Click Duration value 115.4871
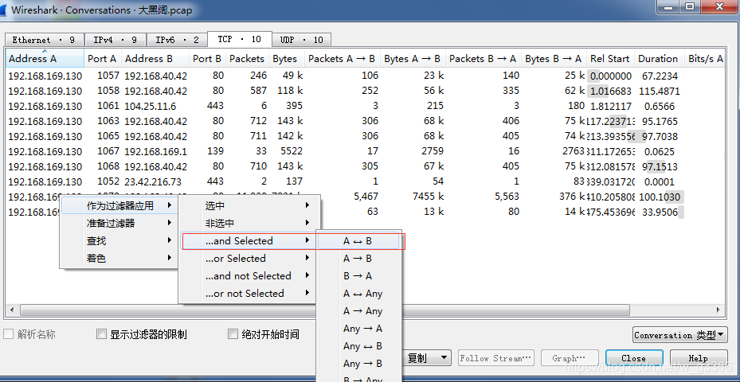The height and width of the screenshot is (382, 740). [660, 91]
